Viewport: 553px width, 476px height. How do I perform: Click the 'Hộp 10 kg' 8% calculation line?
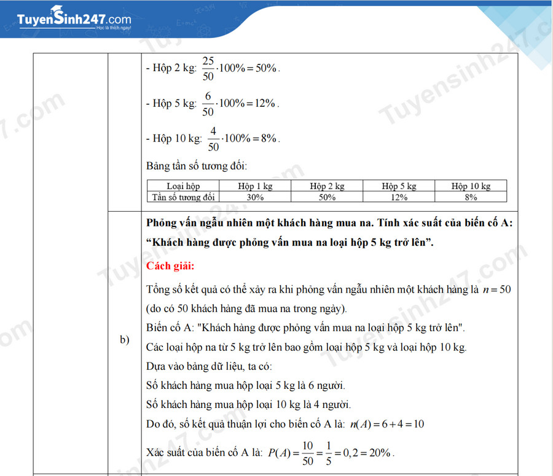tap(213, 139)
